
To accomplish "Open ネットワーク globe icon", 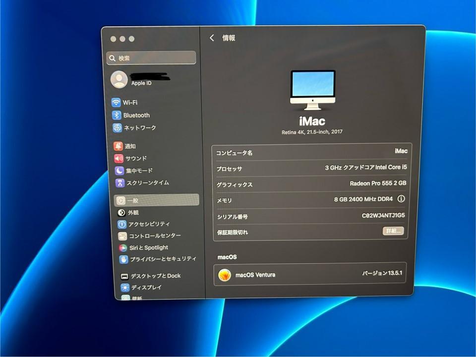I will (117, 127).
